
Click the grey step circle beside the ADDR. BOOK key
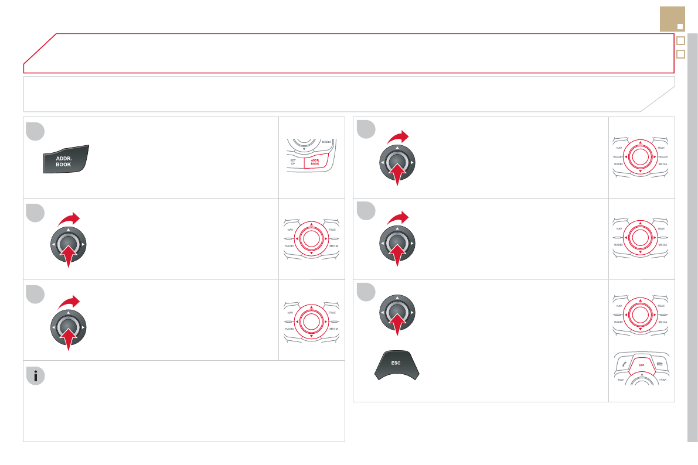(35, 132)
